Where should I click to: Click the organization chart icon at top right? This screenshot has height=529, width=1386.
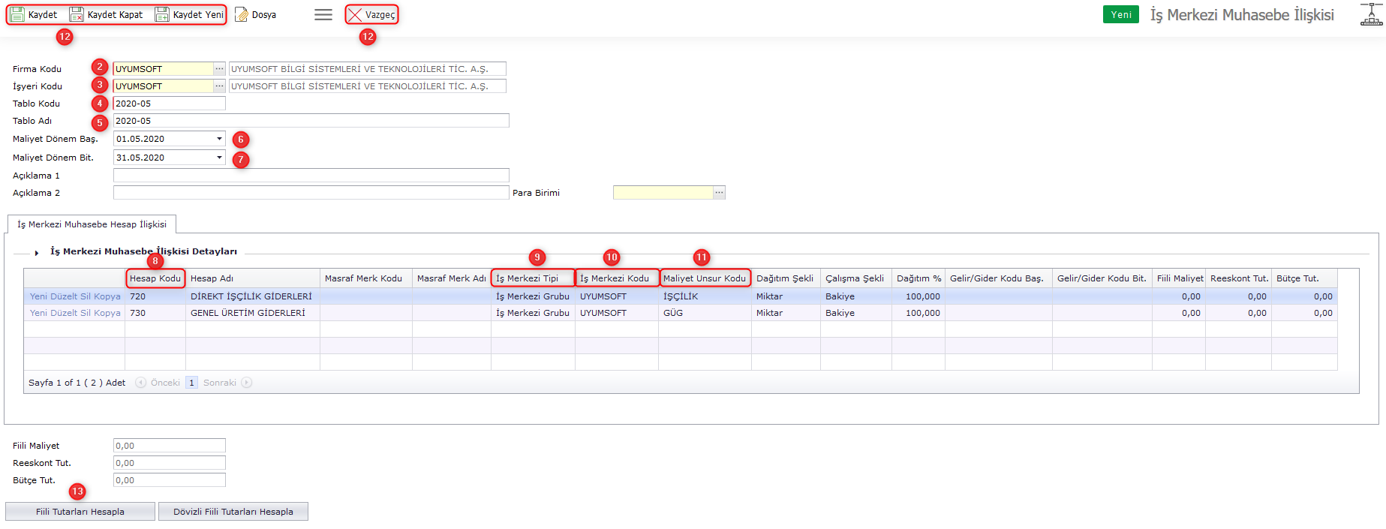(1371, 15)
